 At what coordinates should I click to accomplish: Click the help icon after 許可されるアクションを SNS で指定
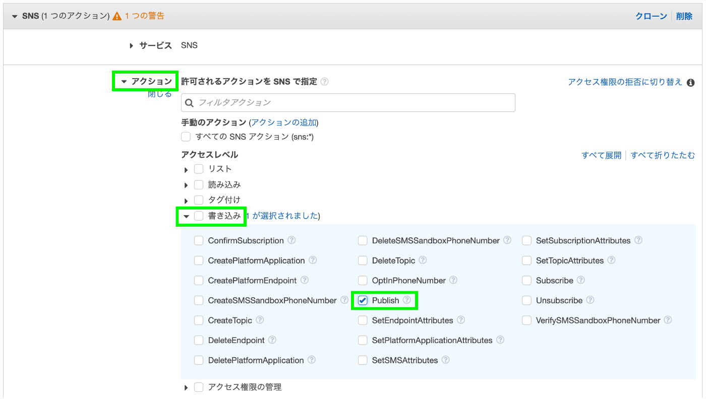(x=325, y=82)
